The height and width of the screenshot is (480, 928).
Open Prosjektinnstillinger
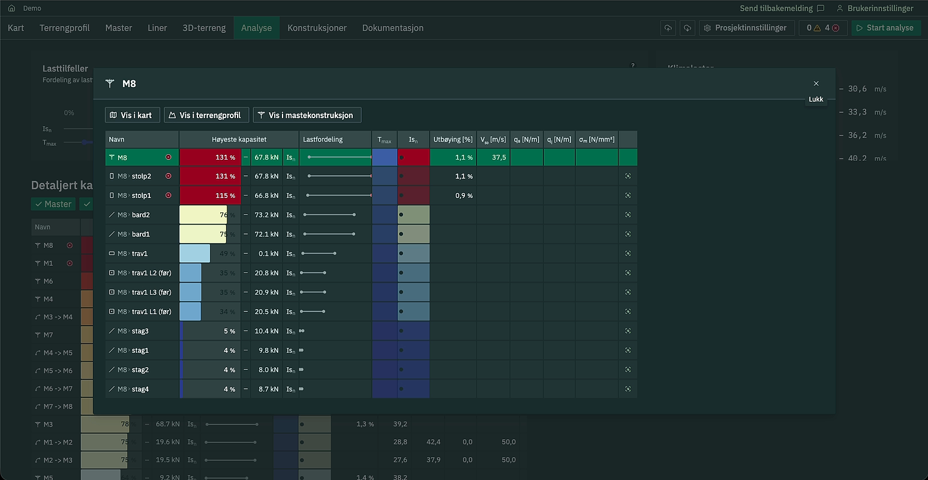[x=747, y=28]
